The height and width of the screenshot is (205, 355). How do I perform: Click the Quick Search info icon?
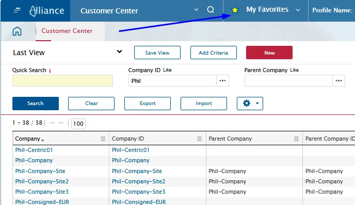tap(50, 71)
